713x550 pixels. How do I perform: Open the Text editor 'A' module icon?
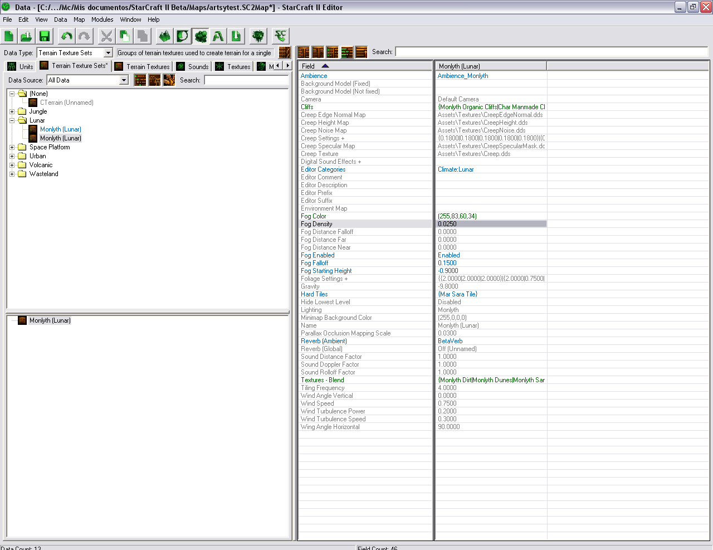[218, 36]
